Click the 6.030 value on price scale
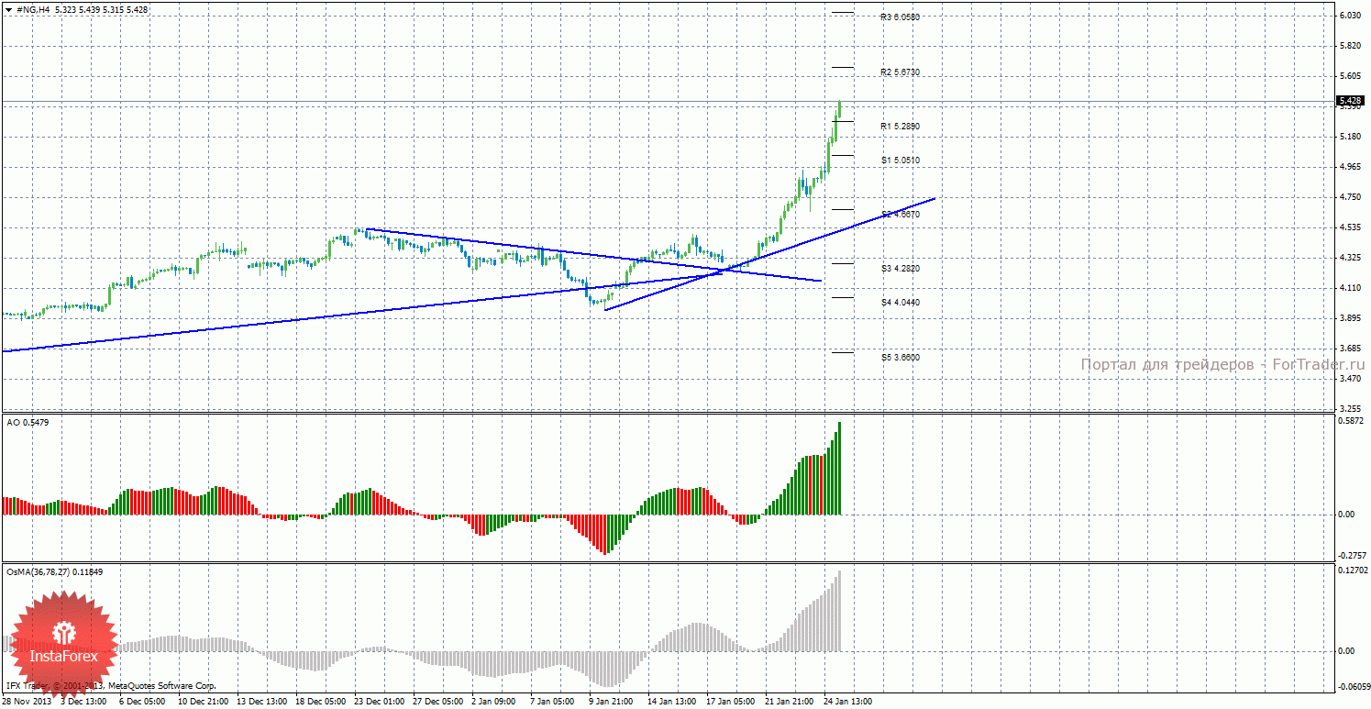The height and width of the screenshot is (709, 1371). [x=1349, y=16]
